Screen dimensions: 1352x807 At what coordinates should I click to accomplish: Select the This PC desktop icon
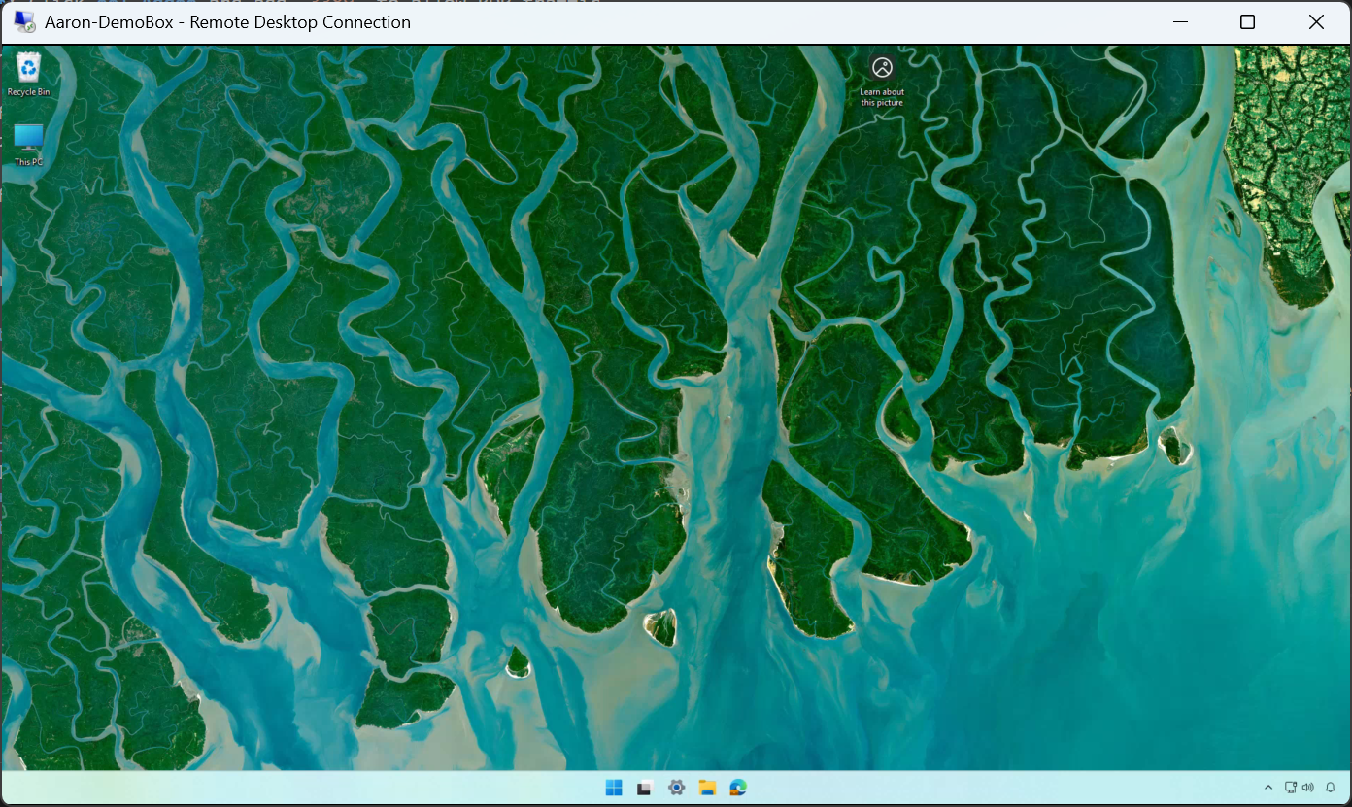point(28,139)
